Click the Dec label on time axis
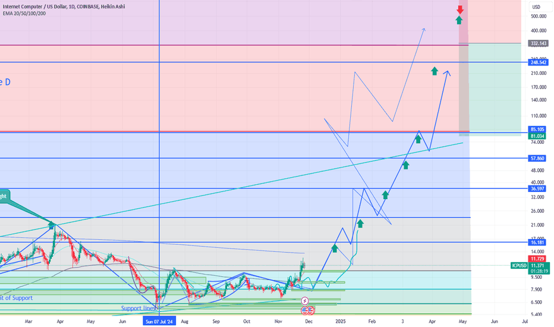554x327 pixels. 309,321
